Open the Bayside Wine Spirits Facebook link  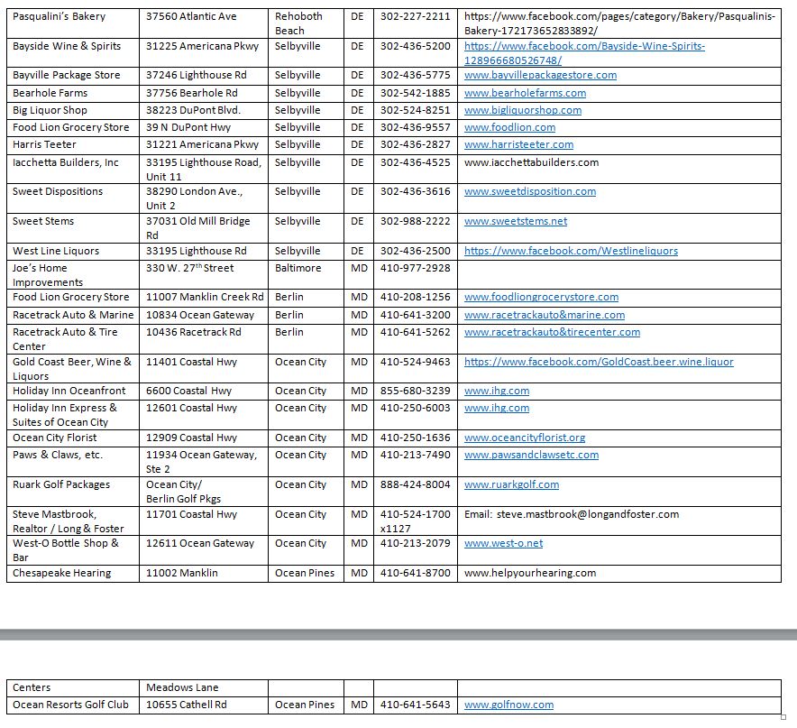[x=584, y=53]
